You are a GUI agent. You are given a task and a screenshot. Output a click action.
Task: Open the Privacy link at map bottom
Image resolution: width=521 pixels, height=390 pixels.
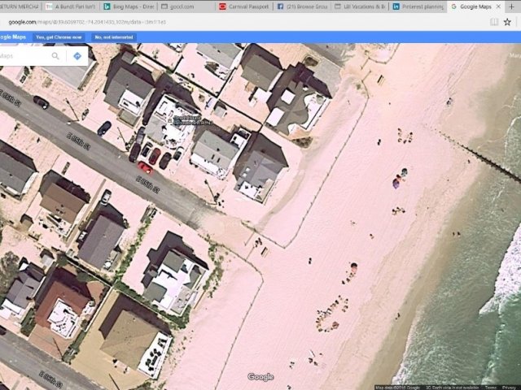point(509,387)
